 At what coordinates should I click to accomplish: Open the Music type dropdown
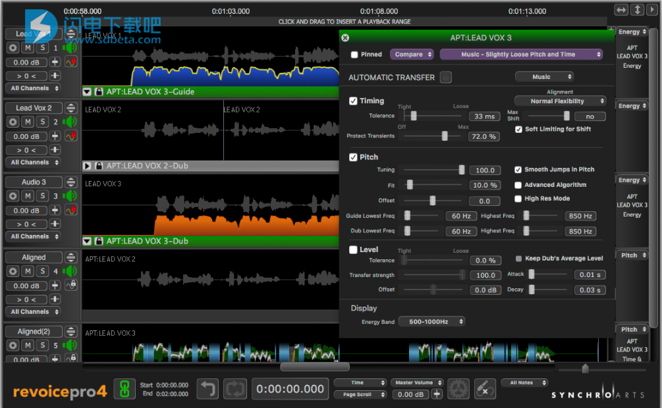tap(544, 77)
